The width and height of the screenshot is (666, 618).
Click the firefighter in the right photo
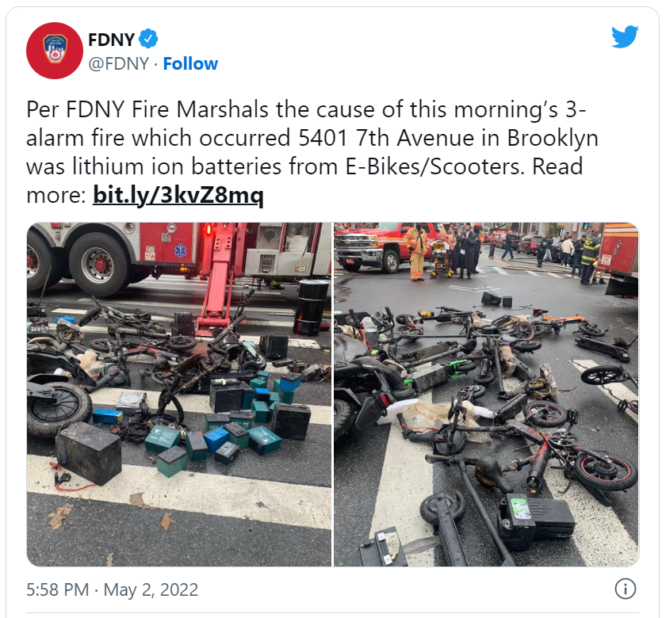point(416,253)
